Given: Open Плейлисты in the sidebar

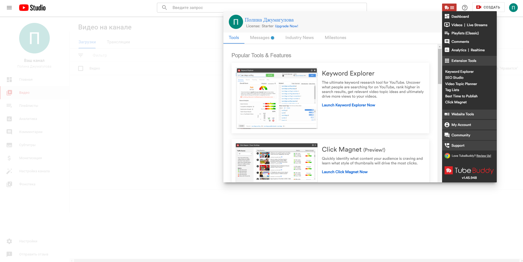Looking at the screenshot, I should tap(28, 106).
